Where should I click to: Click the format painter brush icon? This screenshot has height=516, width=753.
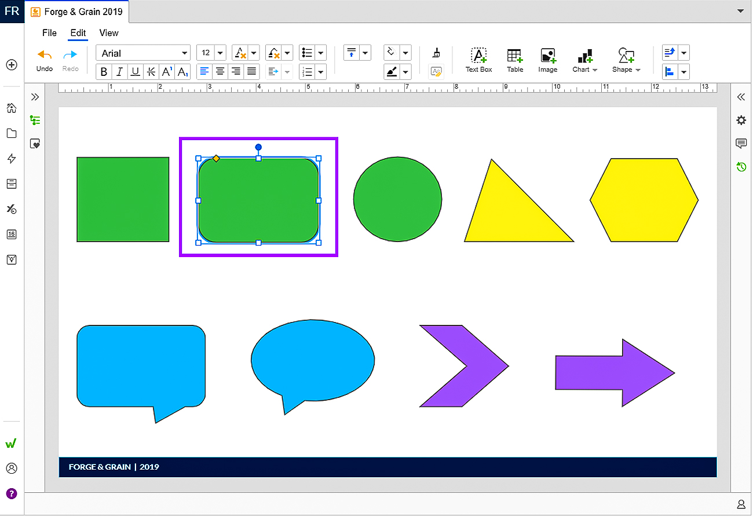pos(436,53)
